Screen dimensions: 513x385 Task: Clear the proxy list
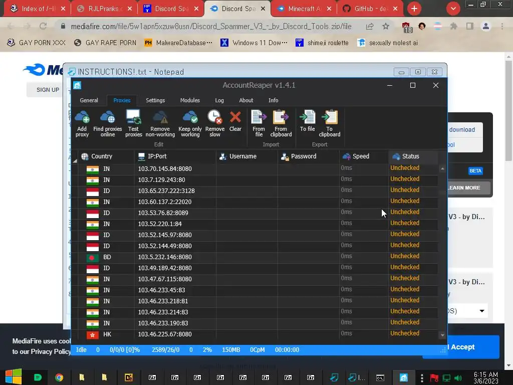click(235, 121)
